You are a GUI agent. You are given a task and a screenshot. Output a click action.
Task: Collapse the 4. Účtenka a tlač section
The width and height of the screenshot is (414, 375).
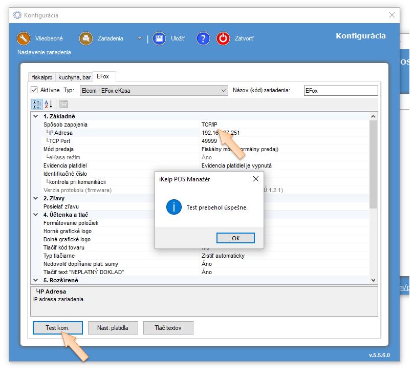(x=35, y=215)
